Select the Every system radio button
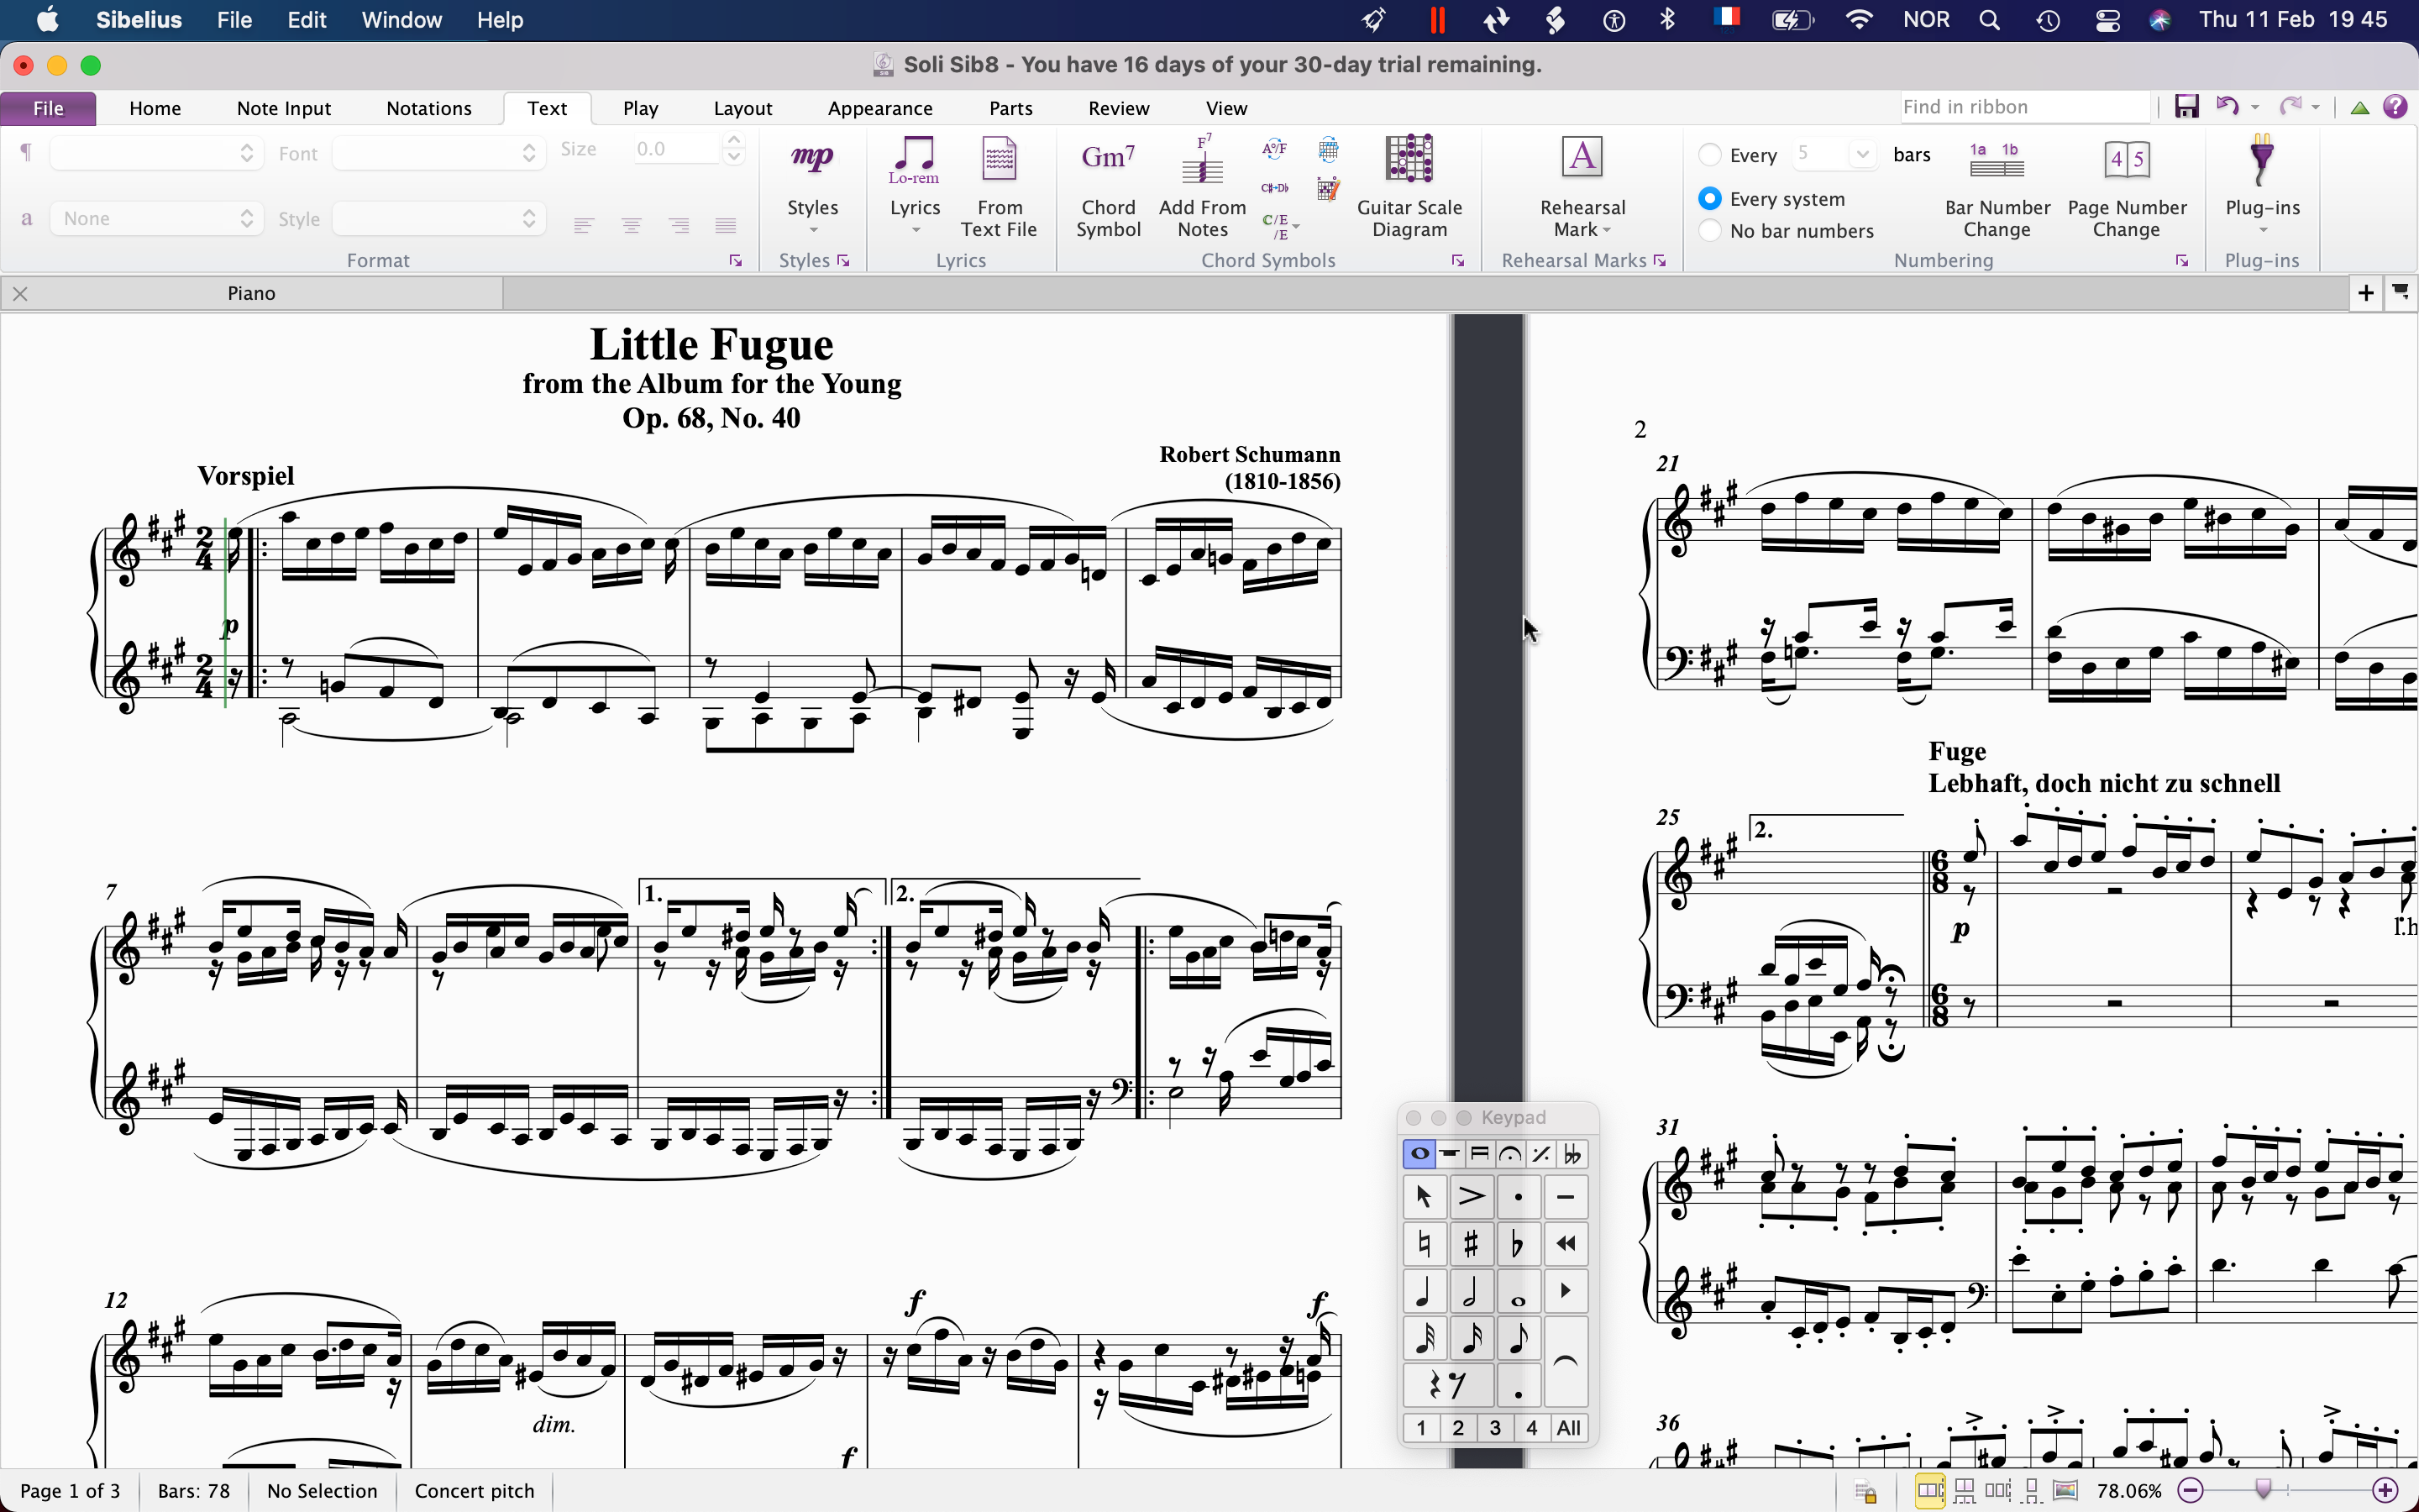2419x1512 pixels. click(1709, 199)
